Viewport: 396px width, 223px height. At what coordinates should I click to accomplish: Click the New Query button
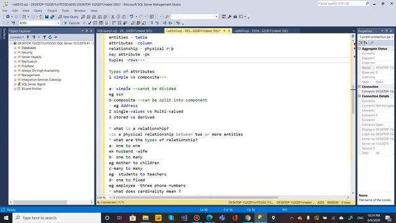click(69, 17)
